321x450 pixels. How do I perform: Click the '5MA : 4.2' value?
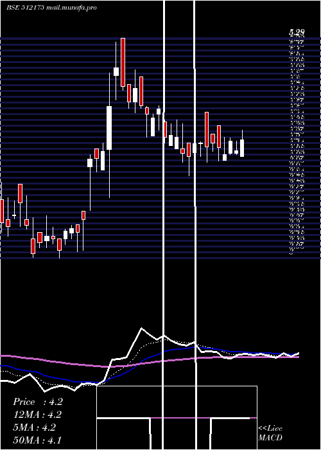(34, 428)
